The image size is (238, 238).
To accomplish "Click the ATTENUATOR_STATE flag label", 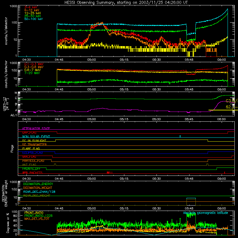I will [x=36, y=129].
